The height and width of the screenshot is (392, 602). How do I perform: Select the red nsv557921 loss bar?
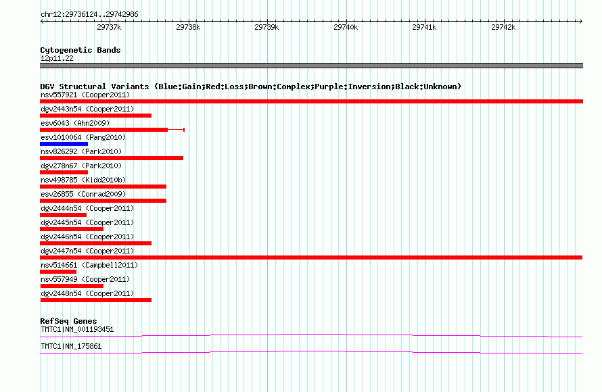311,101
